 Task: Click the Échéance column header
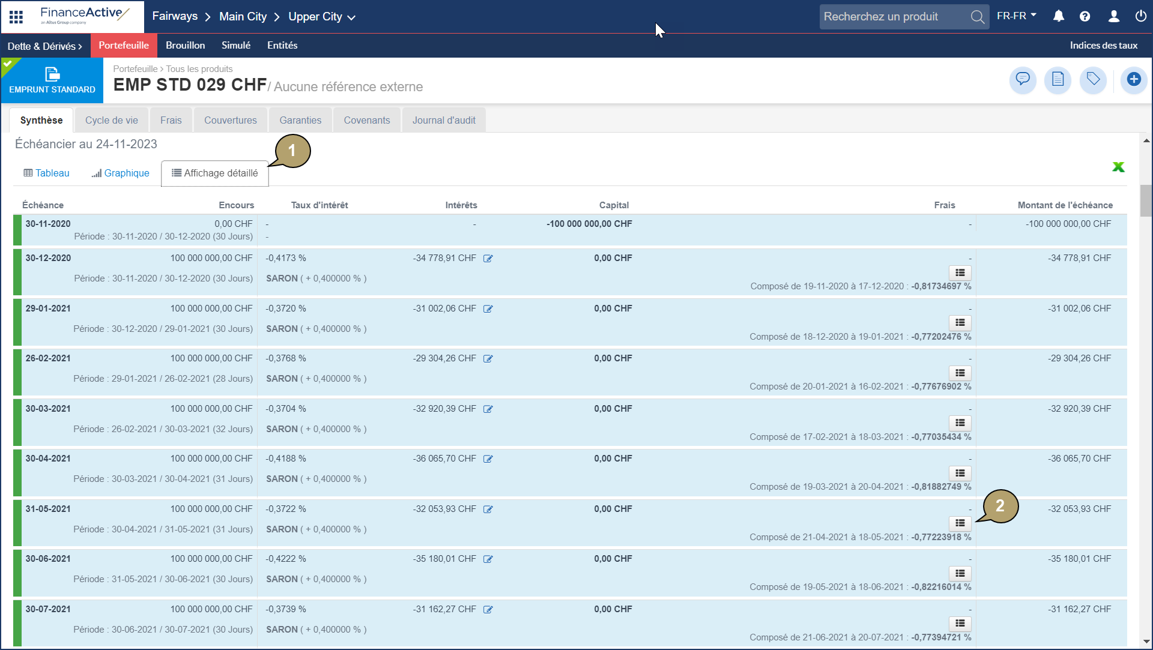43,205
